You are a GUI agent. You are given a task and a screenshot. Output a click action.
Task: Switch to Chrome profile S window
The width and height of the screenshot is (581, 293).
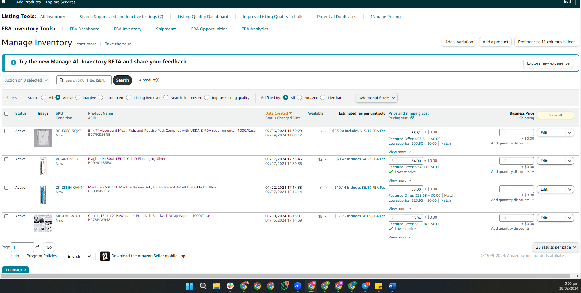point(338,286)
